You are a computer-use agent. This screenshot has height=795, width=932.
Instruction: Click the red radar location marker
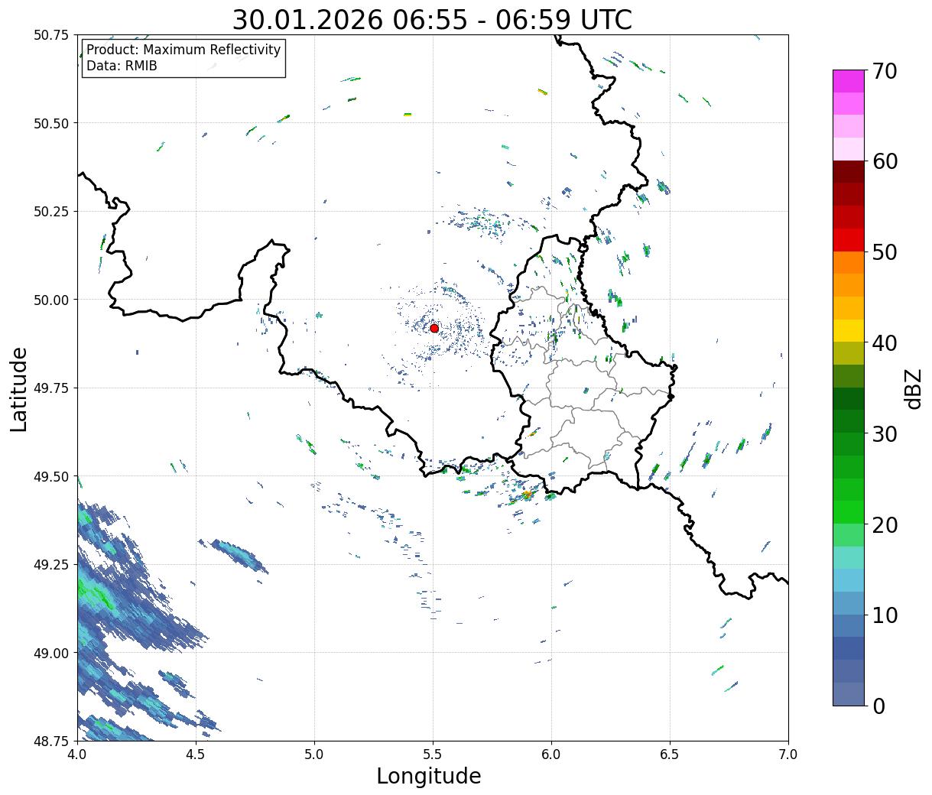(x=434, y=328)
